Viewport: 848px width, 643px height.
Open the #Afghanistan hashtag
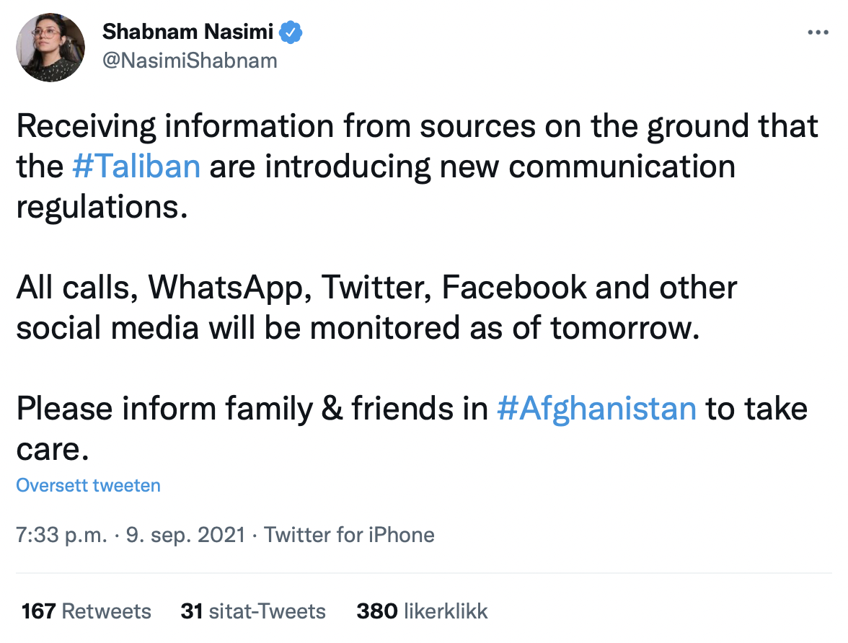tap(596, 409)
